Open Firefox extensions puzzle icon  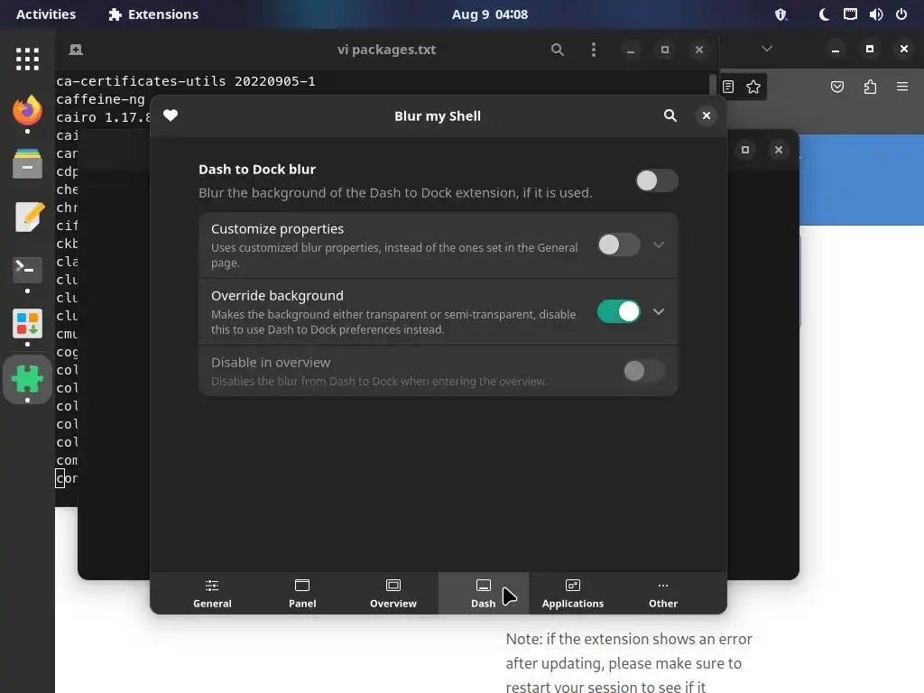tap(870, 88)
